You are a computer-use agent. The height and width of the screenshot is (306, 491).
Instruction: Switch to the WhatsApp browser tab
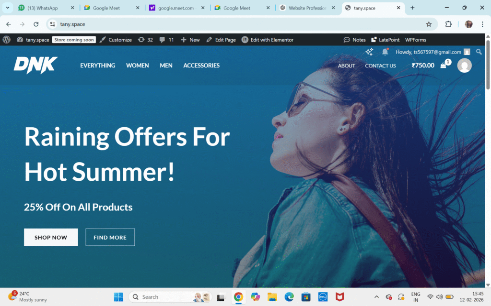pyautogui.click(x=46, y=8)
